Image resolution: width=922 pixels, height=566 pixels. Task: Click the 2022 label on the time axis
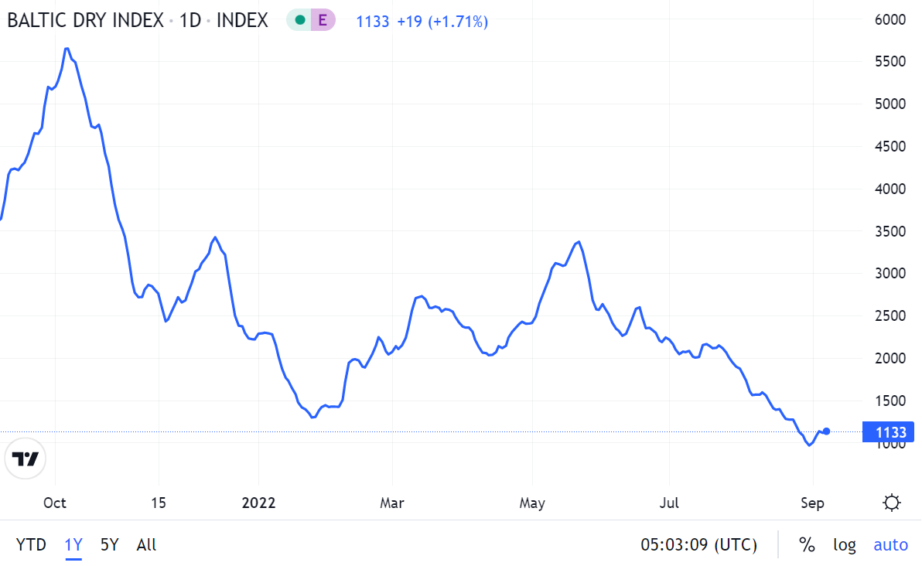pyautogui.click(x=258, y=503)
